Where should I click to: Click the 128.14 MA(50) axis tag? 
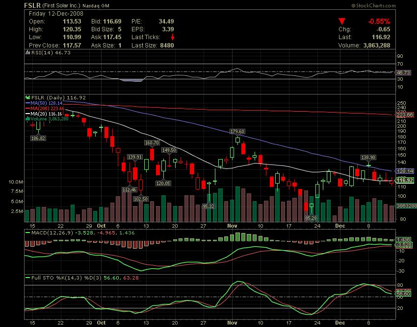click(x=405, y=171)
